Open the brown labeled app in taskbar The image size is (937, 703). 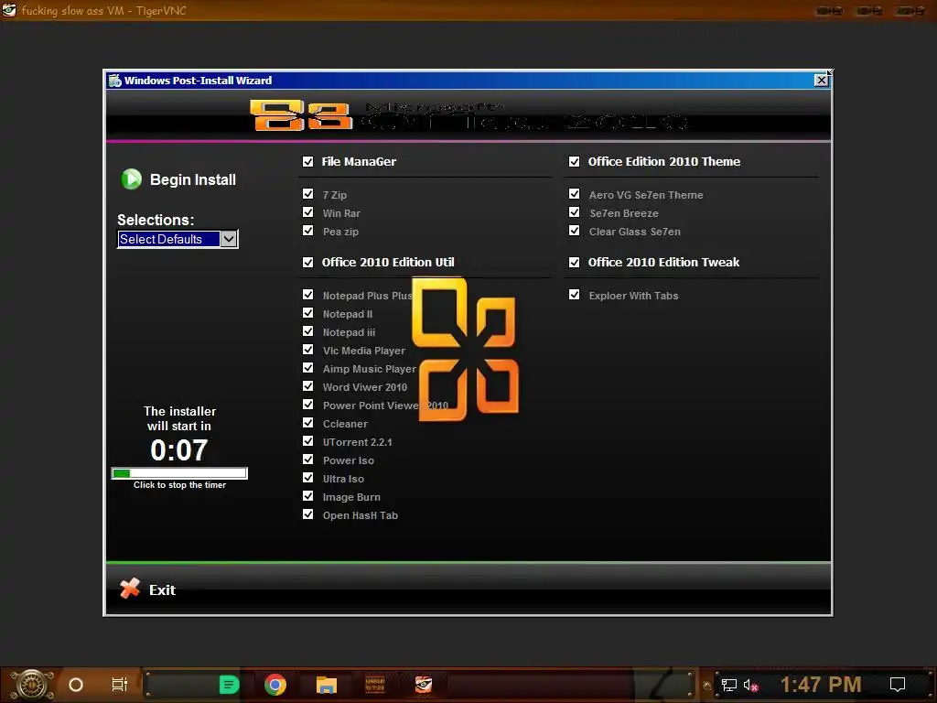(x=374, y=685)
